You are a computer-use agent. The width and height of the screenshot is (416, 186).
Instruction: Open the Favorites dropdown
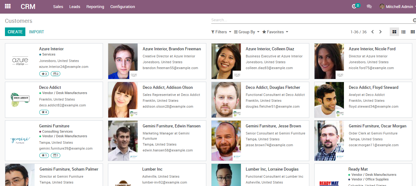(x=275, y=32)
